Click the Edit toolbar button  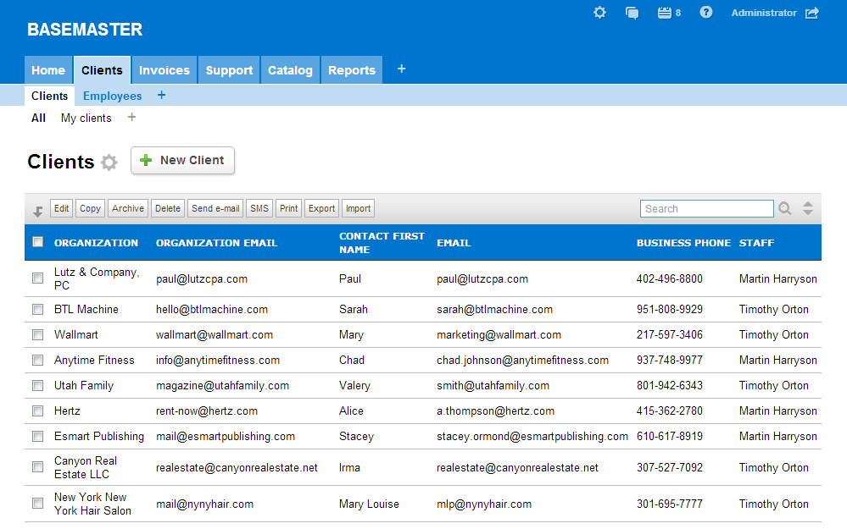pos(62,208)
